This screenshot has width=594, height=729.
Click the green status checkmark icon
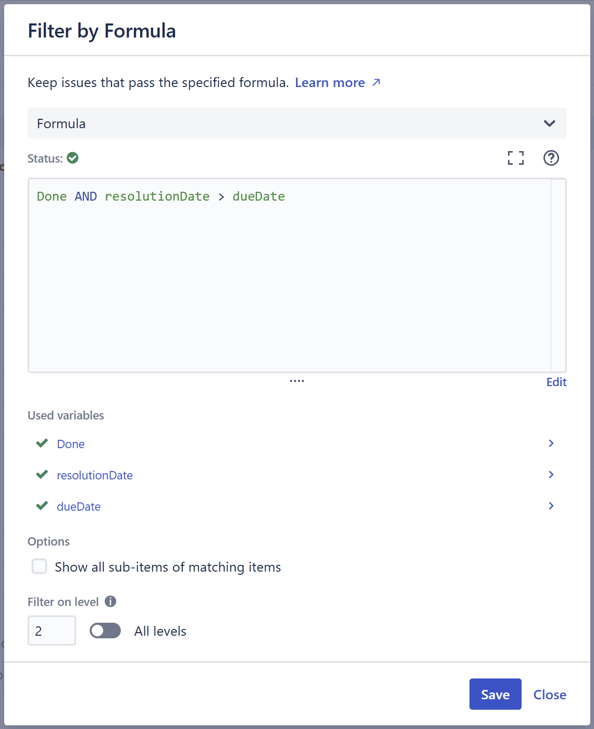(72, 158)
